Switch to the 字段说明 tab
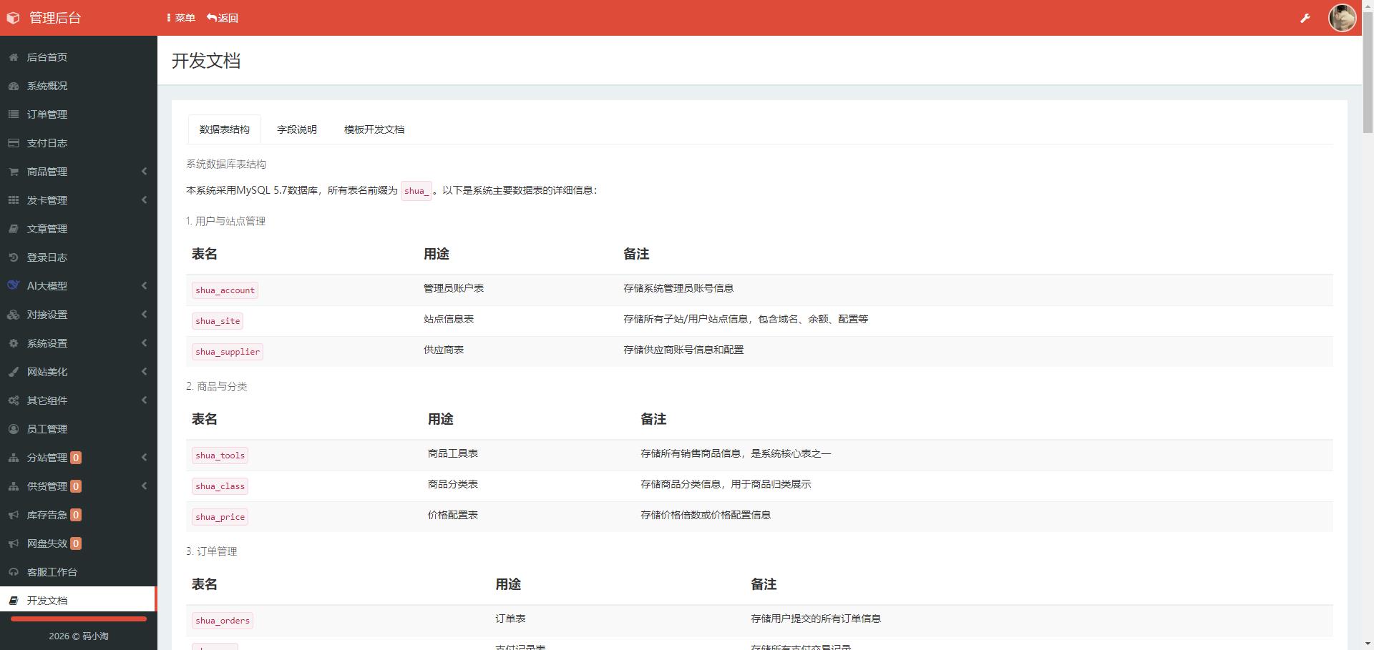 pyautogui.click(x=297, y=129)
